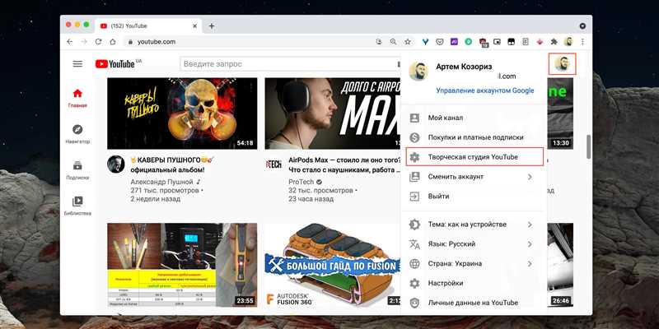Click the page vertical scrollbar

click(589, 147)
